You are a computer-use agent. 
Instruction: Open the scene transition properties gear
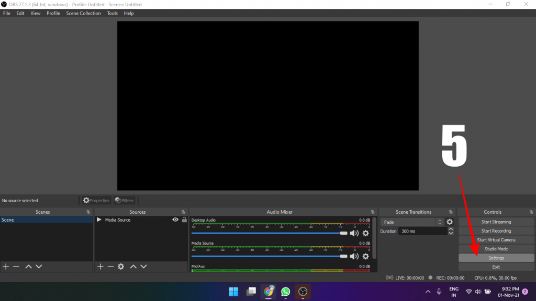(x=449, y=222)
